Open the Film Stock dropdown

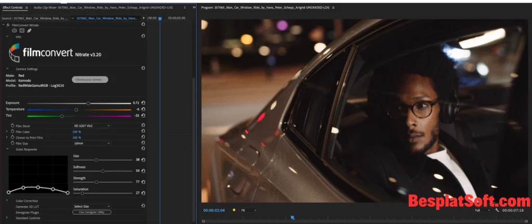tap(91, 125)
